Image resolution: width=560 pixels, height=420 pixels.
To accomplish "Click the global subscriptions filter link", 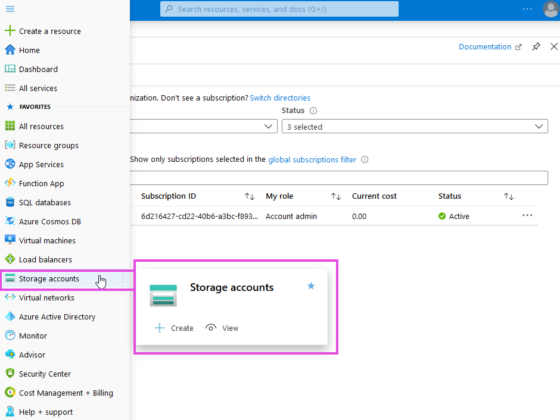I will (312, 159).
